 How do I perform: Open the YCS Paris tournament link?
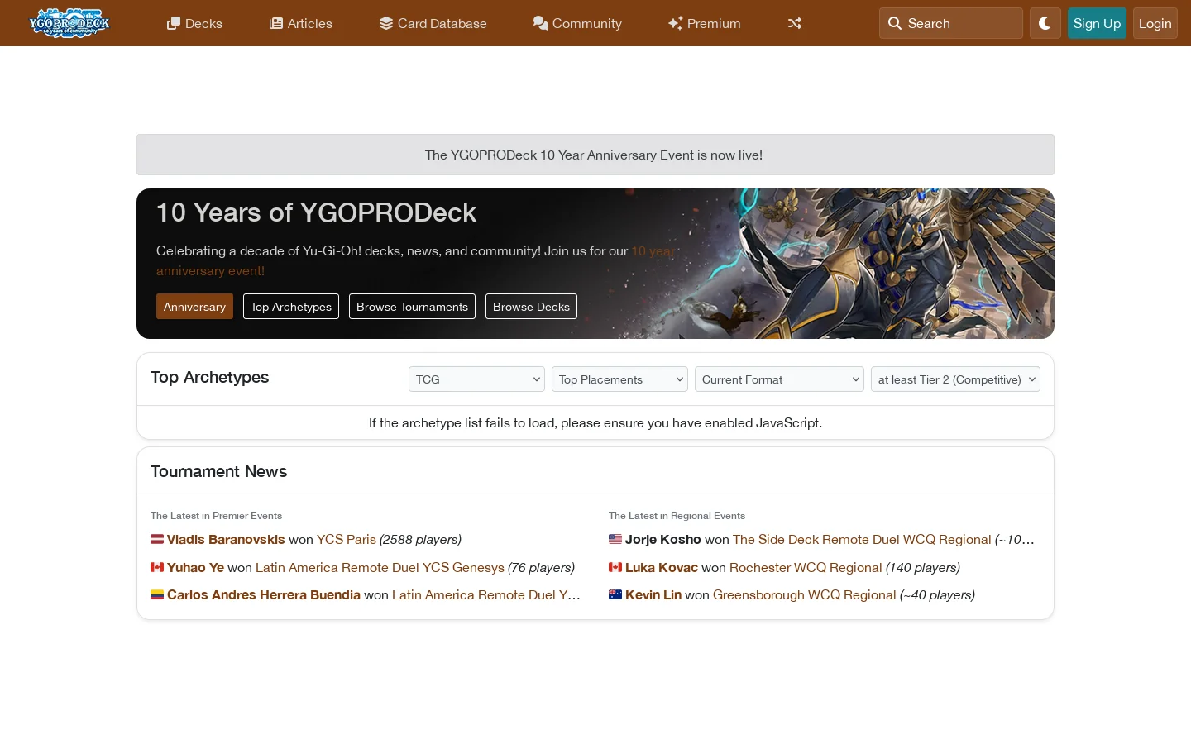[347, 539]
